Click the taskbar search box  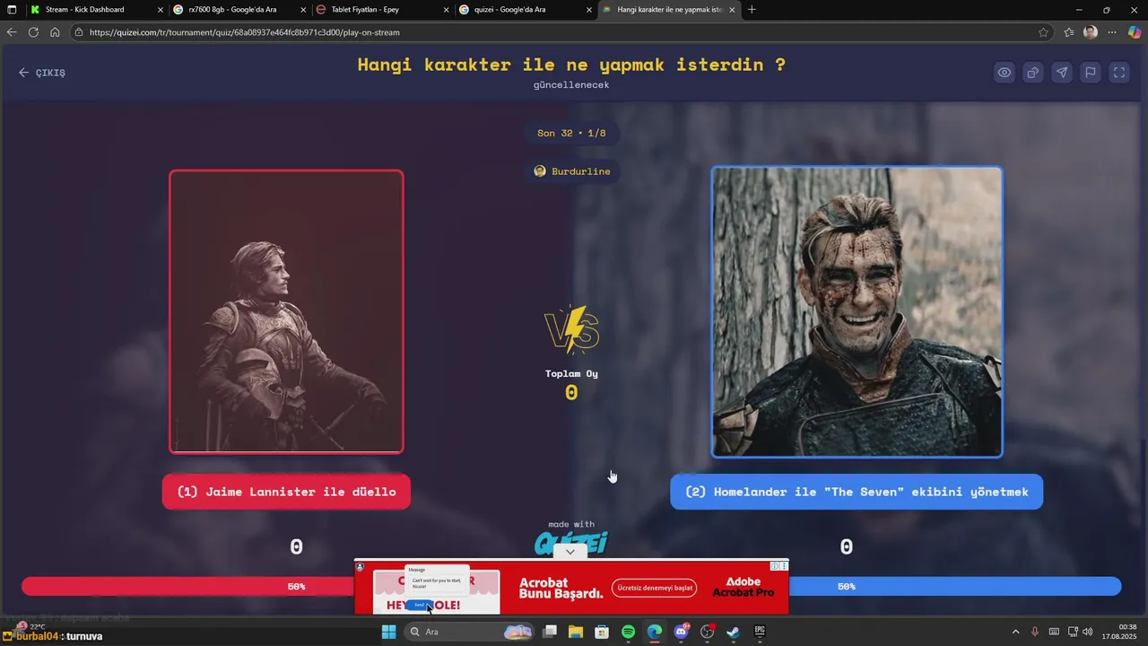point(469,632)
